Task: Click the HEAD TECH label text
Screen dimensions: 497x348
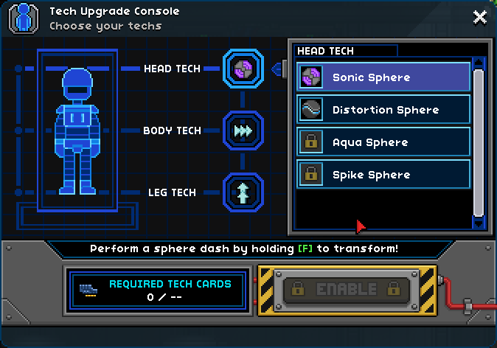Action: [172, 69]
